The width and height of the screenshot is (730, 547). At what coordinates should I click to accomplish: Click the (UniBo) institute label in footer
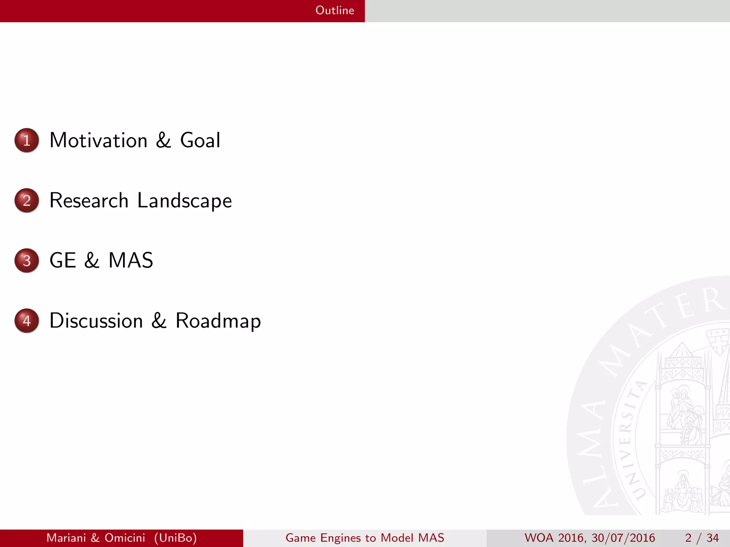(x=175, y=538)
